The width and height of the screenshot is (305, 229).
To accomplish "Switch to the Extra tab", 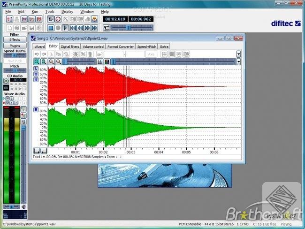I will (x=164, y=47).
